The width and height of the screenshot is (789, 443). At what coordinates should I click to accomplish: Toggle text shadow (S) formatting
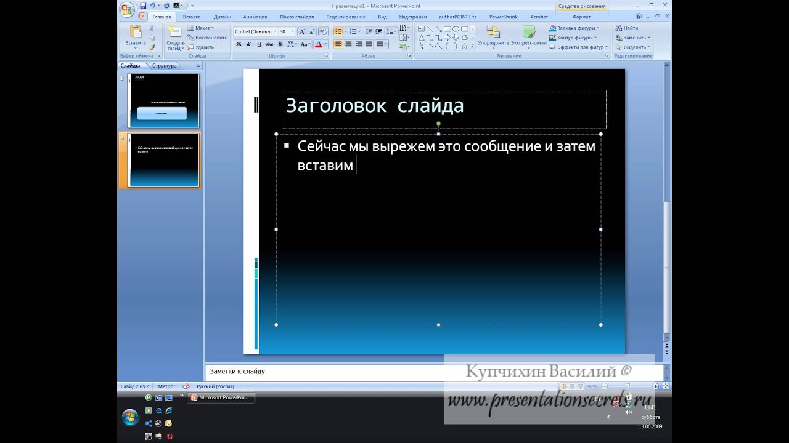pyautogui.click(x=280, y=44)
